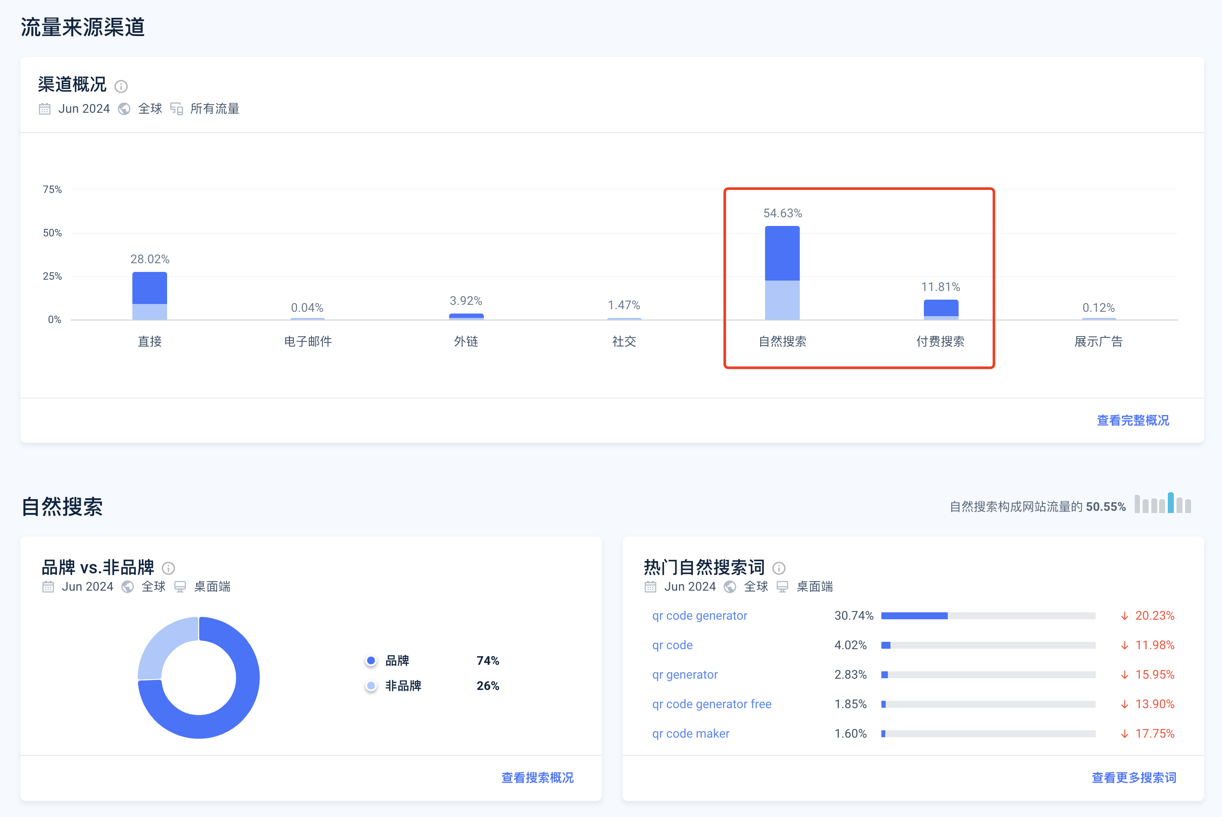Click the 自然搜索 bar in chart
This screenshot has height=817, width=1222.
[x=782, y=272]
